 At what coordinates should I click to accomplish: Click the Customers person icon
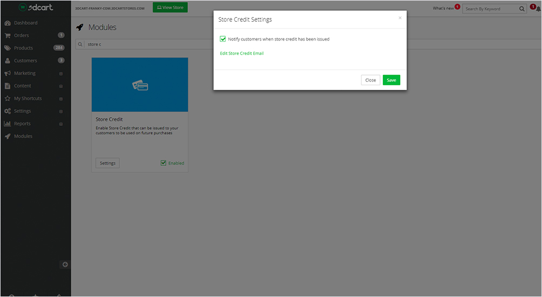tap(8, 61)
